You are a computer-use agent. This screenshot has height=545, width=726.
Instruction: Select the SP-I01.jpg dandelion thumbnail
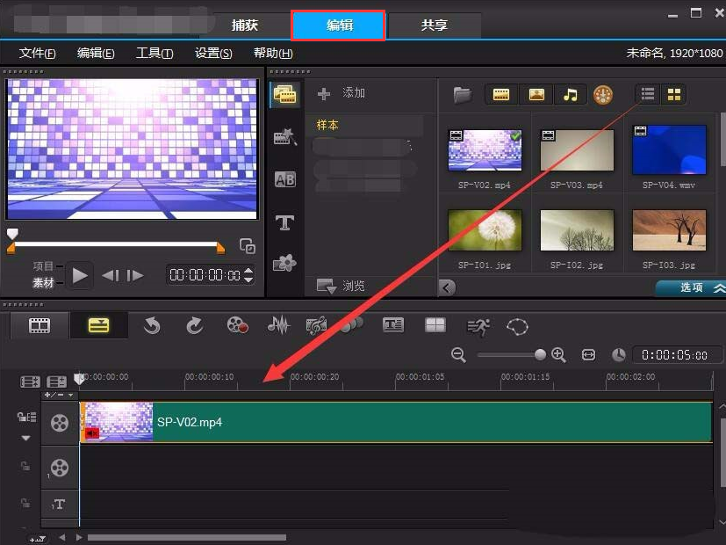485,229
